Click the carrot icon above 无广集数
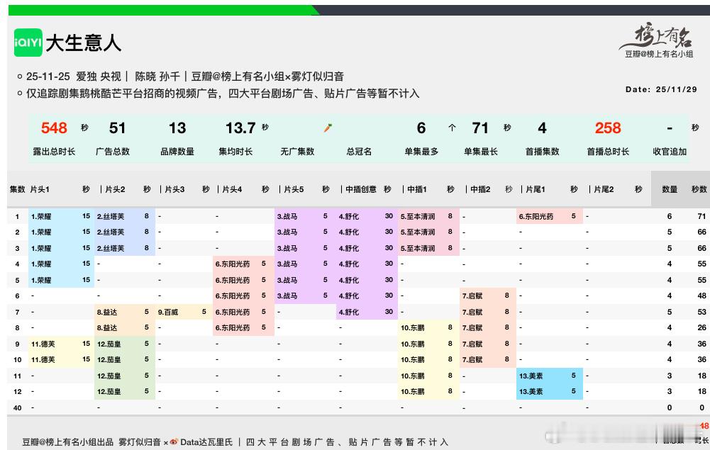 (328, 128)
